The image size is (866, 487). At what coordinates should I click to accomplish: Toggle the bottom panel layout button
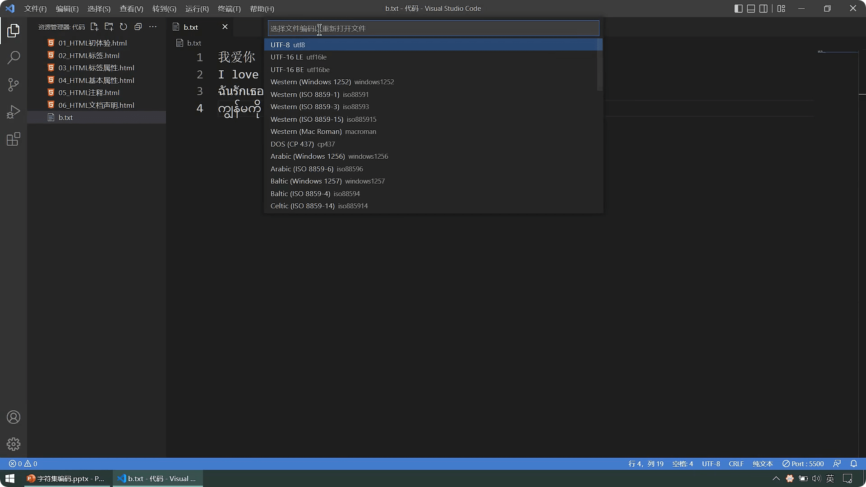[751, 9]
